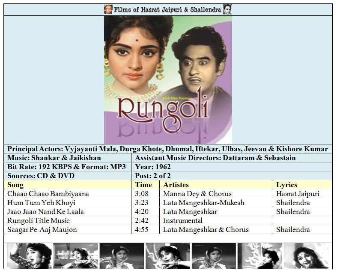Click the time value '3:08'
The width and height of the screenshot is (337, 273).
[142, 194]
